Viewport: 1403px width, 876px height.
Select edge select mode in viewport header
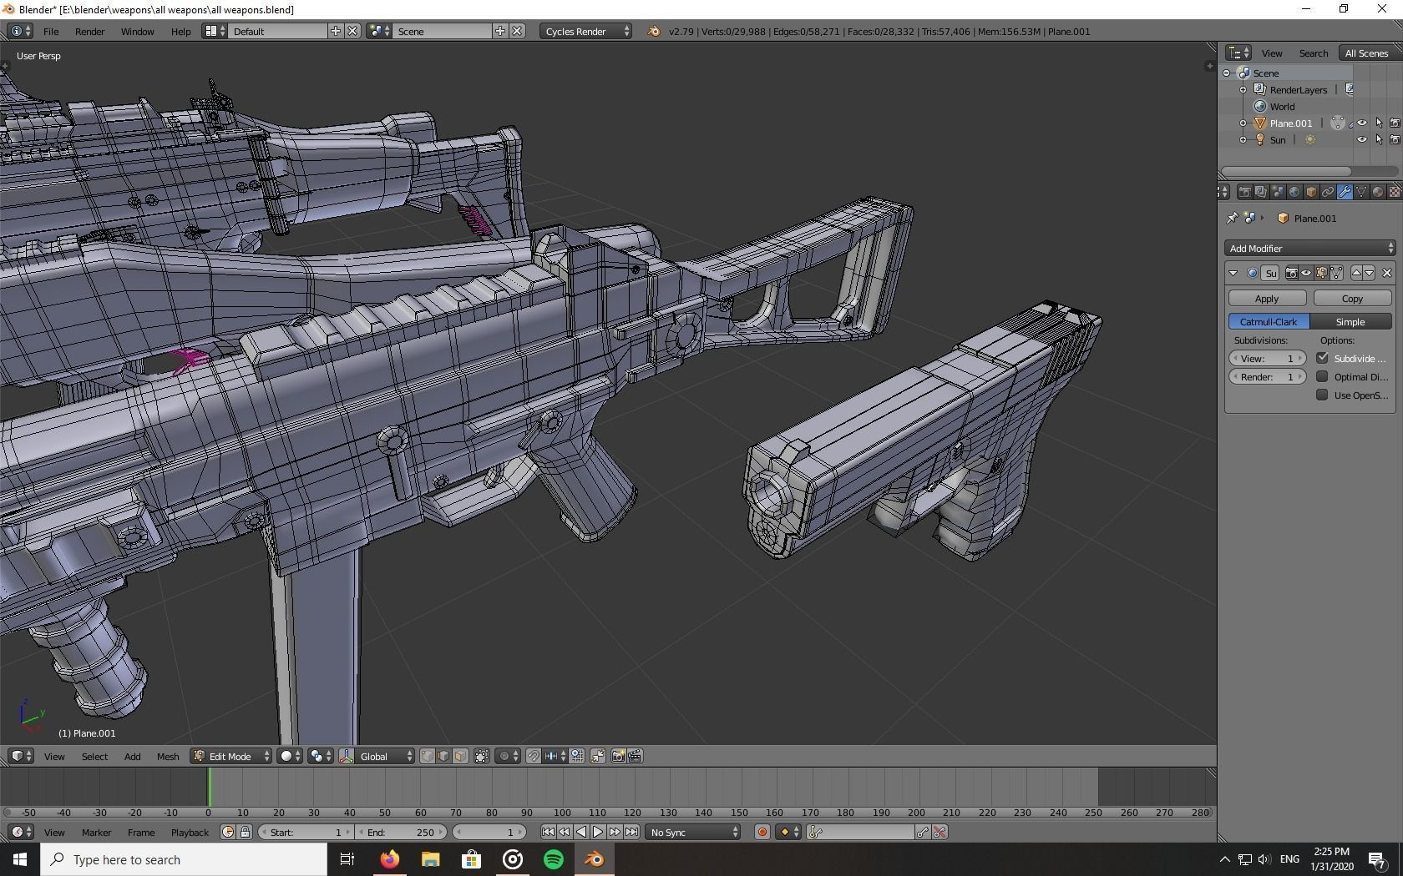tap(443, 756)
